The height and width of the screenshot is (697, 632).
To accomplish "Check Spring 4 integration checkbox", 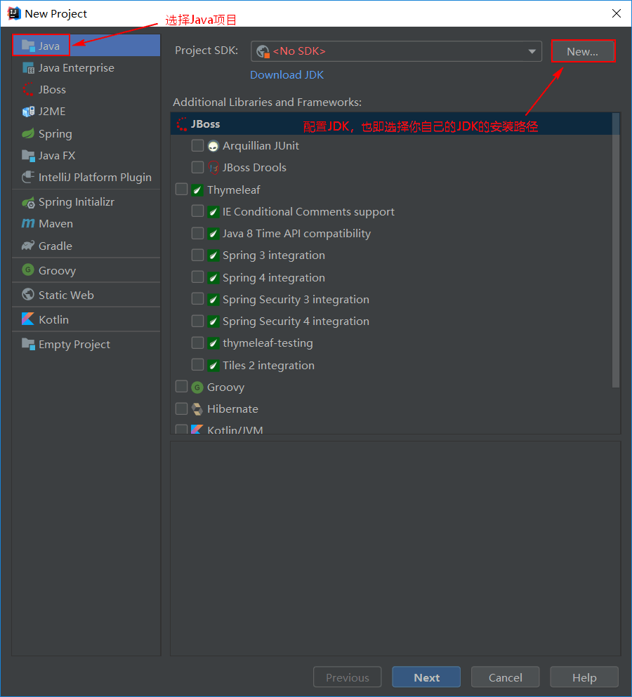I will [x=197, y=277].
